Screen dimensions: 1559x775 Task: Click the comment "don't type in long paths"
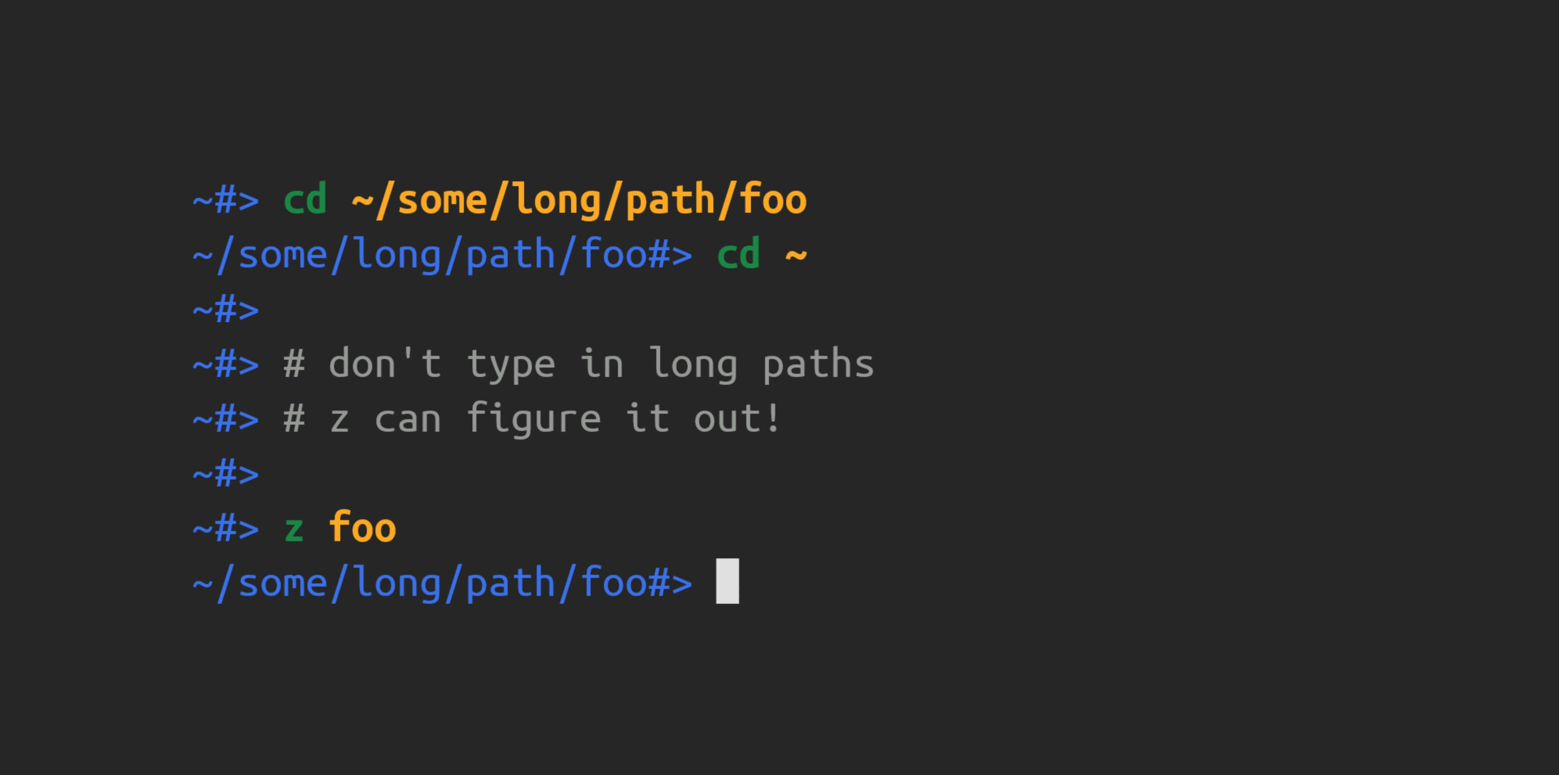pos(601,364)
